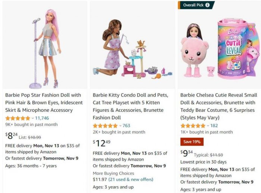
Task: Click the Overall Pick info icon
Action: (207, 5)
